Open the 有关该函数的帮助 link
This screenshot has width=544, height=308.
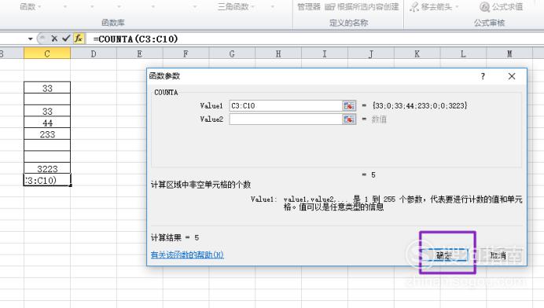[187, 255]
